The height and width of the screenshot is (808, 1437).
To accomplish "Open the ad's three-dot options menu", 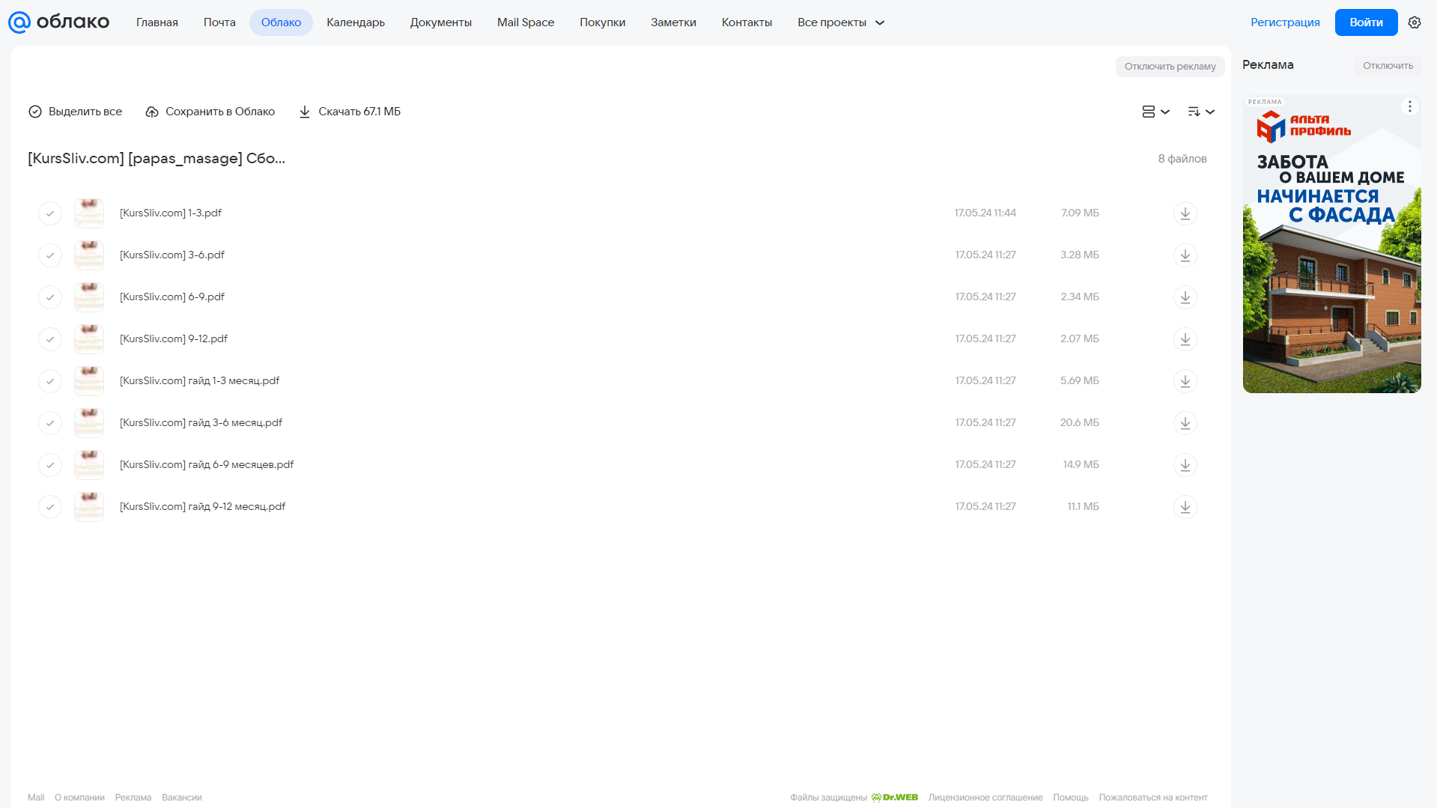I will [1409, 106].
